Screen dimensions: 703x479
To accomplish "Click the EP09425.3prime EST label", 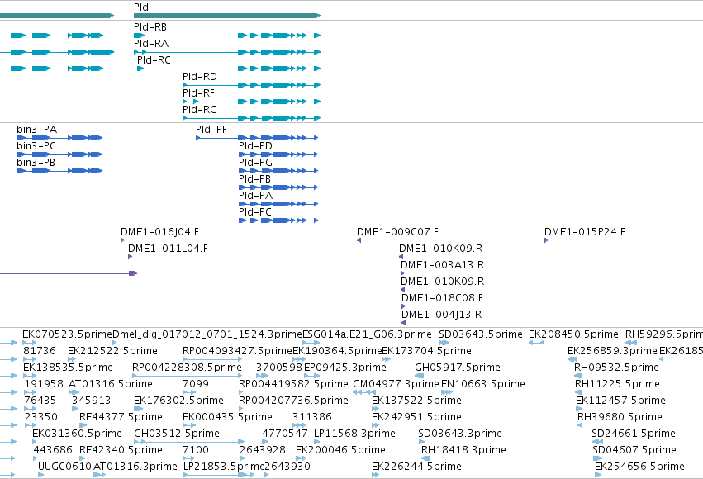I will [x=345, y=368].
